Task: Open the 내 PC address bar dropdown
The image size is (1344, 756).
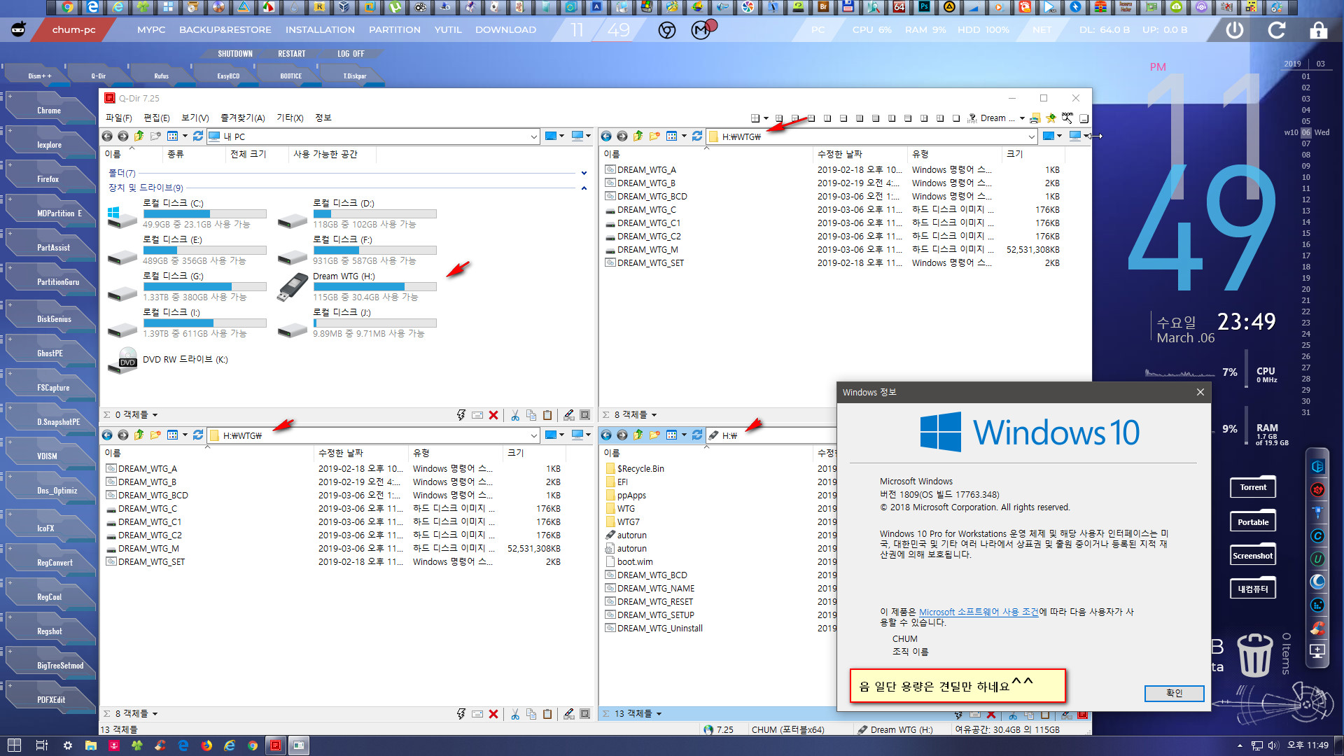Action: click(x=534, y=136)
